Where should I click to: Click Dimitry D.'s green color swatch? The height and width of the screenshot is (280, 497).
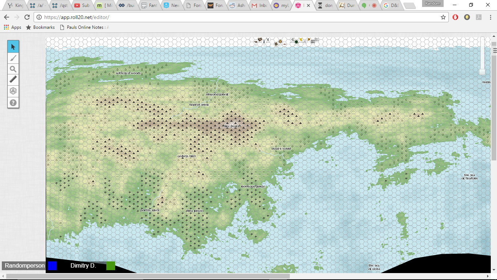coord(111,266)
